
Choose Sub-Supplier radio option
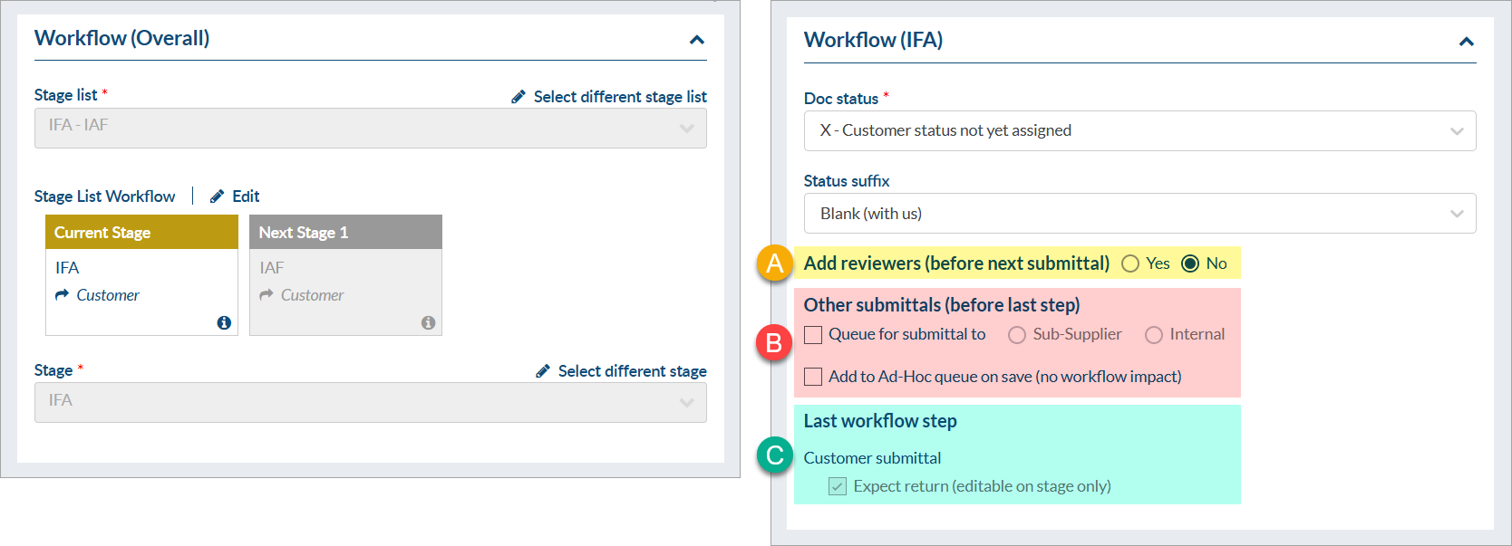pyautogui.click(x=1017, y=335)
